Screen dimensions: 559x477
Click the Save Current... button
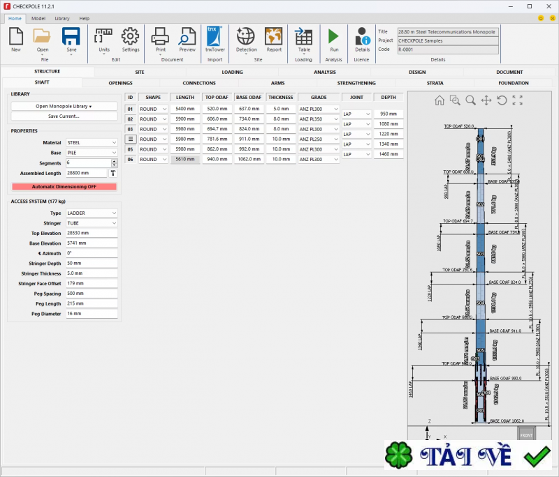[x=64, y=116]
